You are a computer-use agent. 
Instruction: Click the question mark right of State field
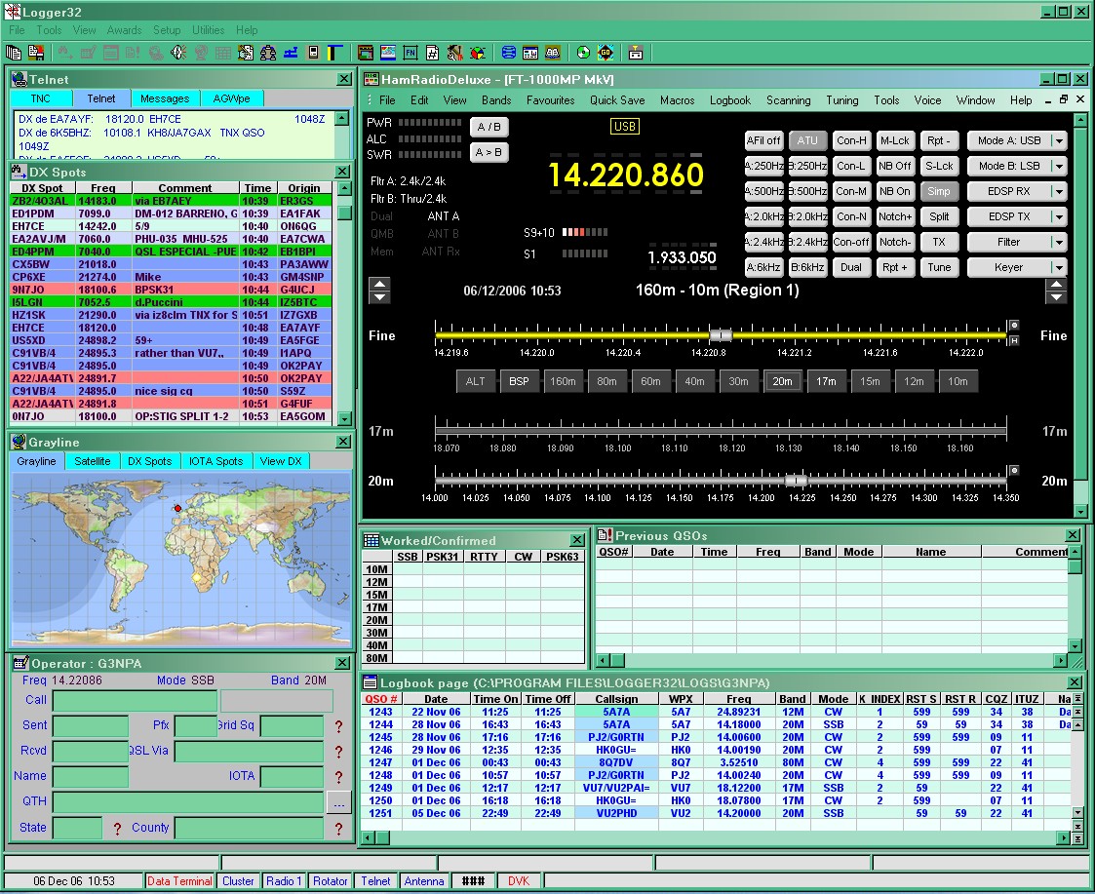pos(117,829)
